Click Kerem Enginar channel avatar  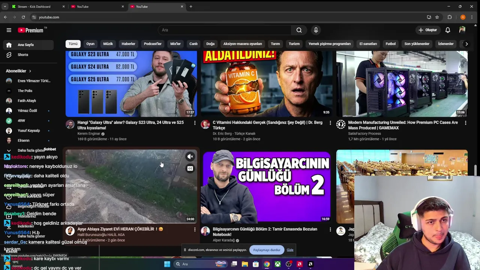tap(70, 124)
